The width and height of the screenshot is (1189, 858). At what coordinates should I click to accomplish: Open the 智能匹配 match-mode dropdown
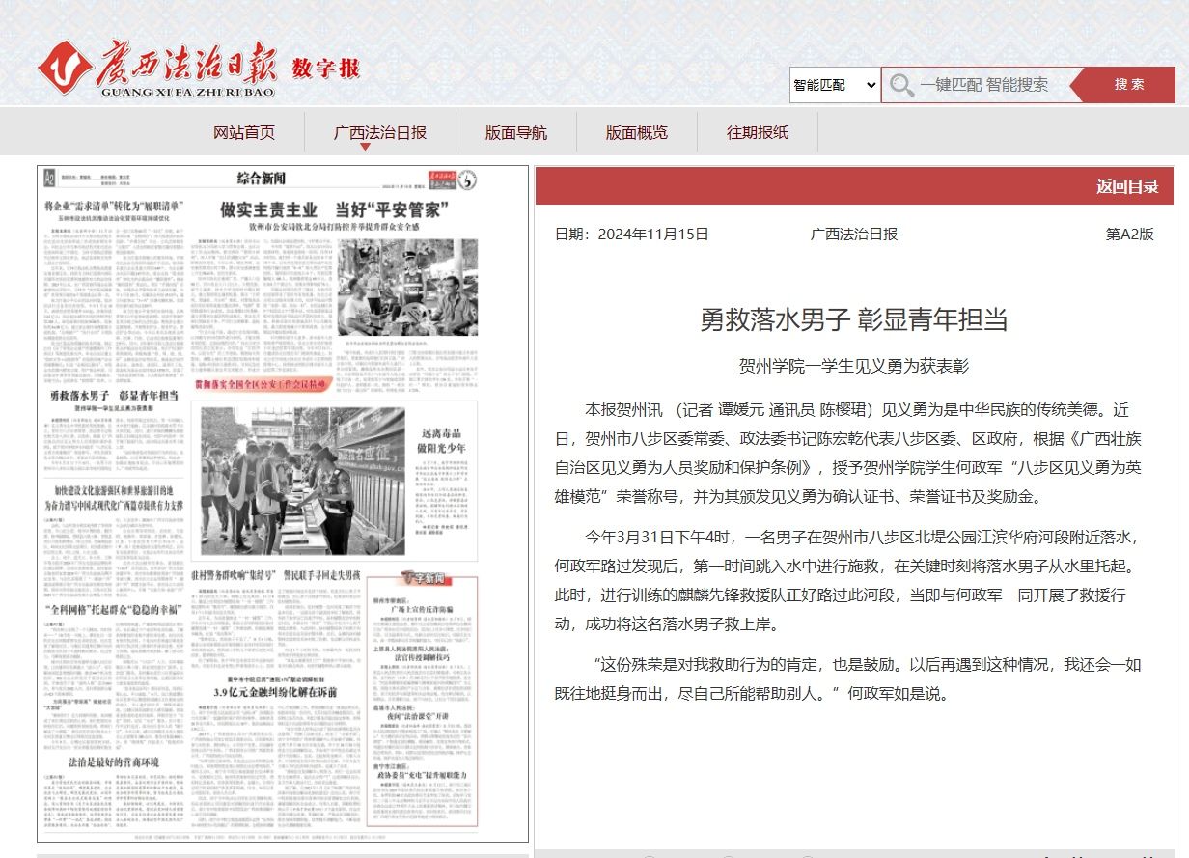[835, 85]
